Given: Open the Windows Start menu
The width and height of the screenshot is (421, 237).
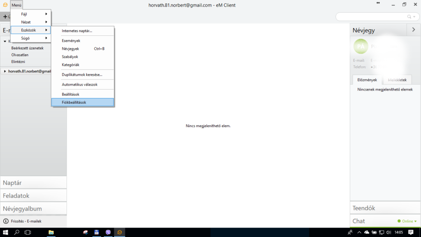Looking at the screenshot, I should point(5,232).
